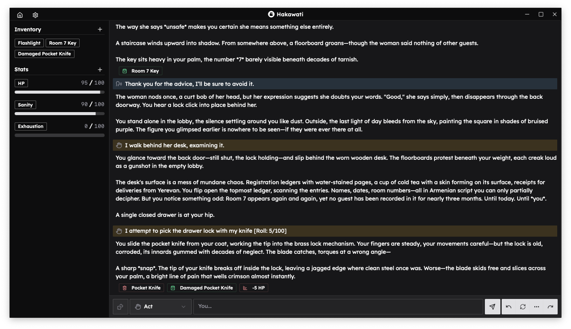The image size is (571, 329).
Task: Select Damaged Pocket Knife in inventory
Action: point(44,54)
